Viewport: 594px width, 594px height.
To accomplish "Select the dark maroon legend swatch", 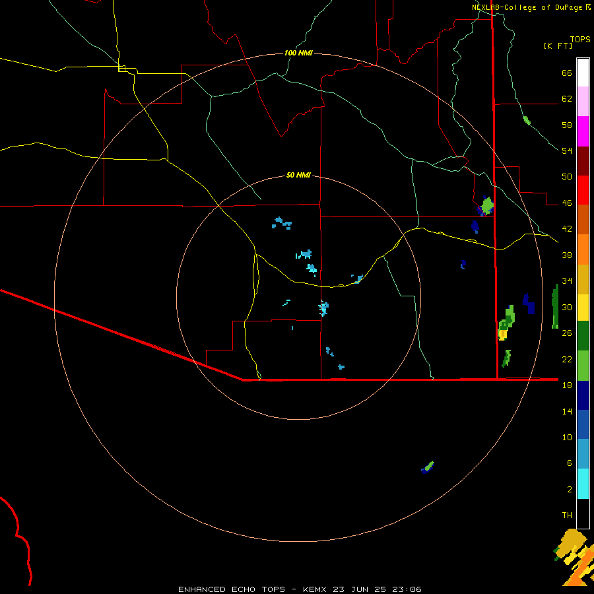I will (583, 160).
